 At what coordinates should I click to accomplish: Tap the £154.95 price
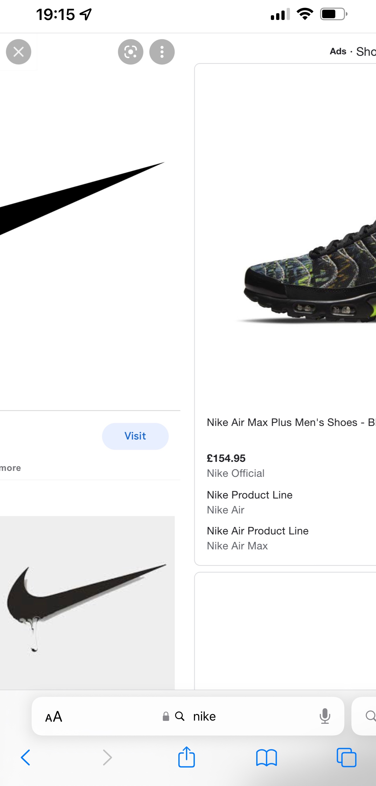click(x=226, y=458)
